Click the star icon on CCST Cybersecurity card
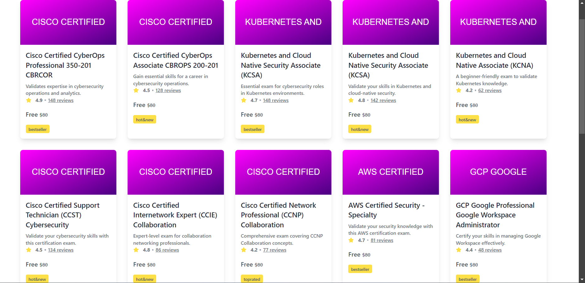The image size is (585, 283). coord(29,250)
